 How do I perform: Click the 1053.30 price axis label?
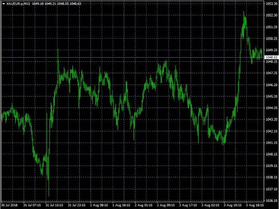click(x=271, y=4)
